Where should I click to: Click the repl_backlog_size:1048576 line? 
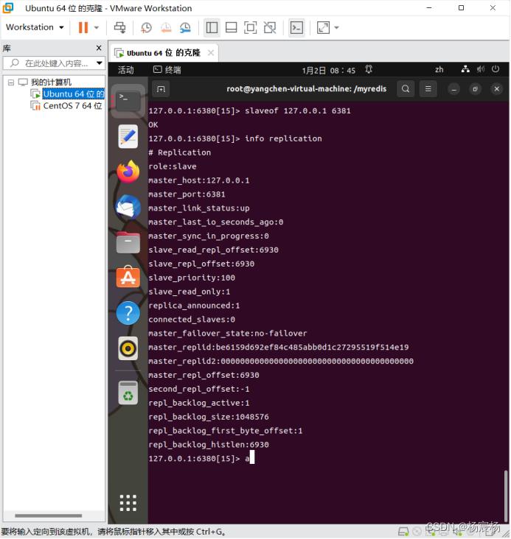pos(209,417)
